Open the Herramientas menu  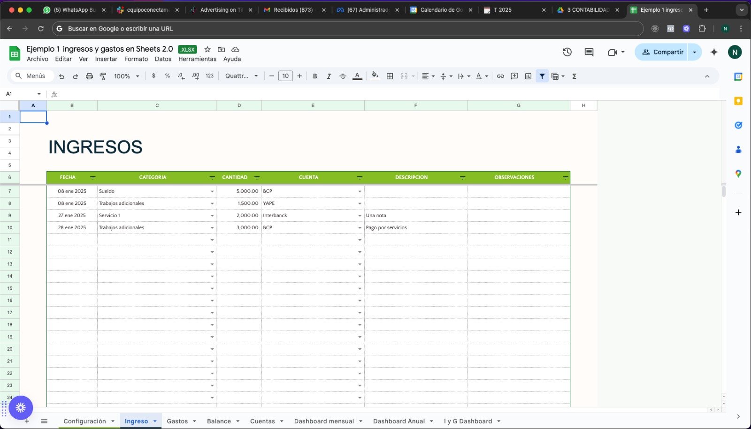197,59
